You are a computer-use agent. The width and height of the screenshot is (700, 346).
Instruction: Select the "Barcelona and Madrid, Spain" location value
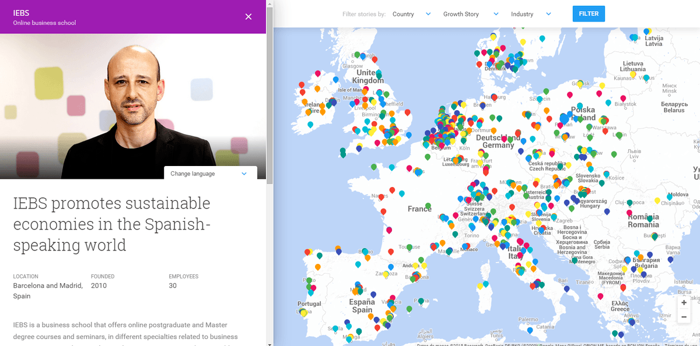(48, 291)
